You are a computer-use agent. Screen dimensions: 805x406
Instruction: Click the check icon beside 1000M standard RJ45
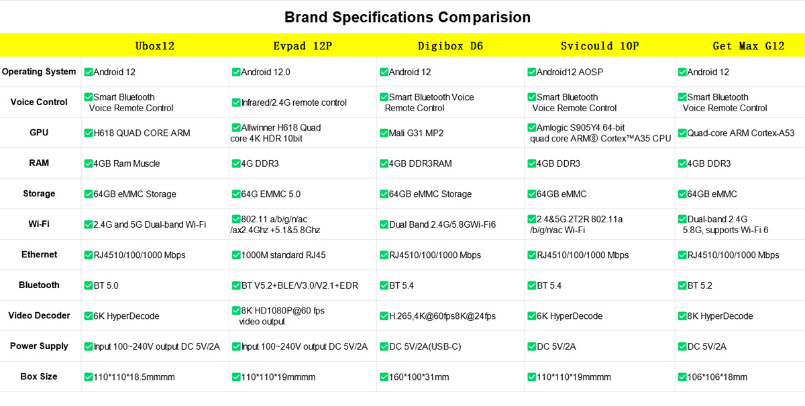[x=236, y=255]
